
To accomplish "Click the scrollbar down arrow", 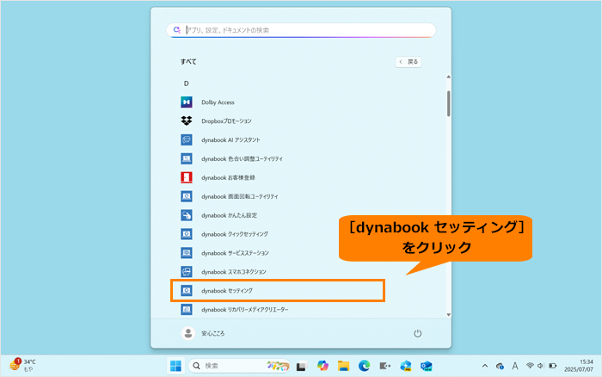I will (x=448, y=315).
